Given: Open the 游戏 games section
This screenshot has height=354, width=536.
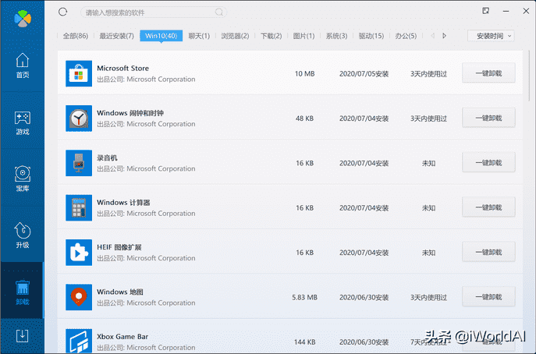Looking at the screenshot, I should click(22, 123).
